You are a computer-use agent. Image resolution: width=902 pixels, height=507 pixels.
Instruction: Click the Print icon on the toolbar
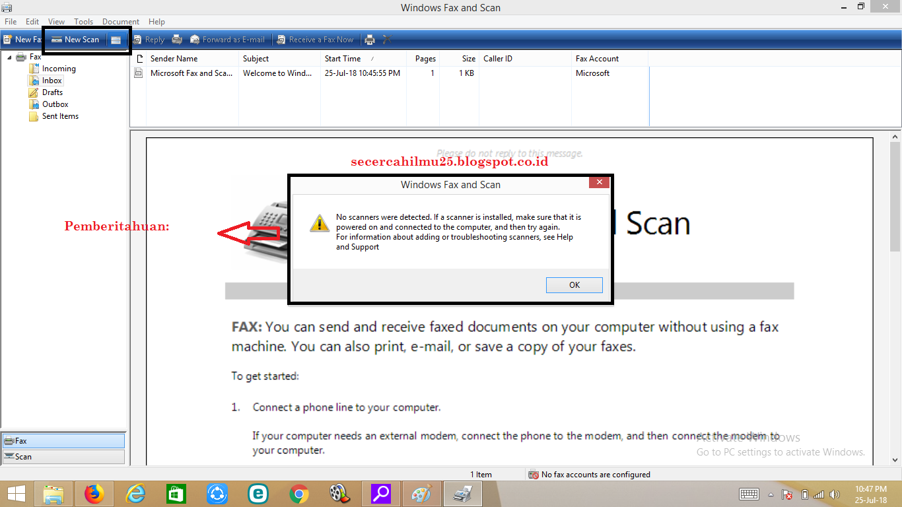tap(369, 39)
